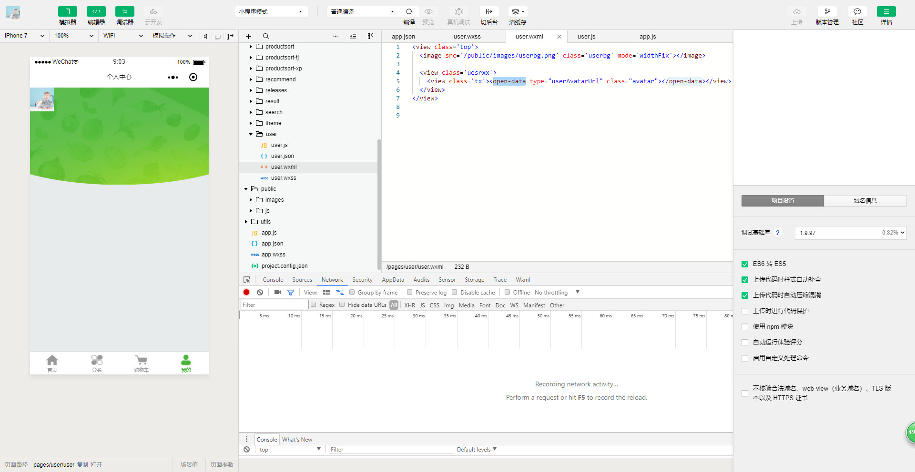Enable the 自动运行体验评分 checkbox
915x472 pixels.
click(x=745, y=343)
